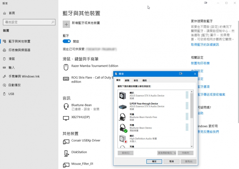Click the search magnifier icon in the settings search box
The image size is (239, 169).
[x=53, y=22]
